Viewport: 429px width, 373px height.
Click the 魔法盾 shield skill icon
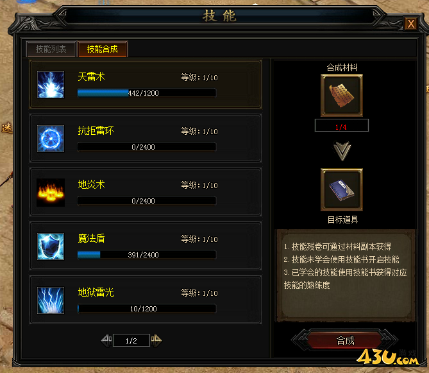(51, 247)
